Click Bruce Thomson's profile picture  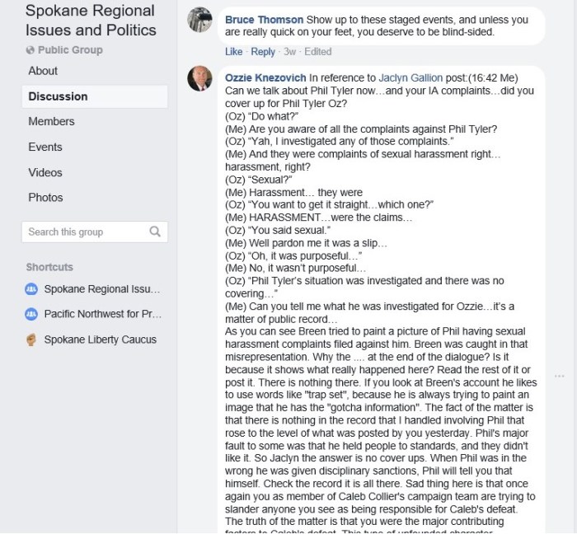(x=199, y=20)
